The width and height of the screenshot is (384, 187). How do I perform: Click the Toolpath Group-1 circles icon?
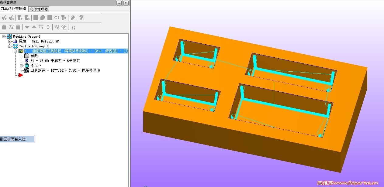(x=15, y=46)
